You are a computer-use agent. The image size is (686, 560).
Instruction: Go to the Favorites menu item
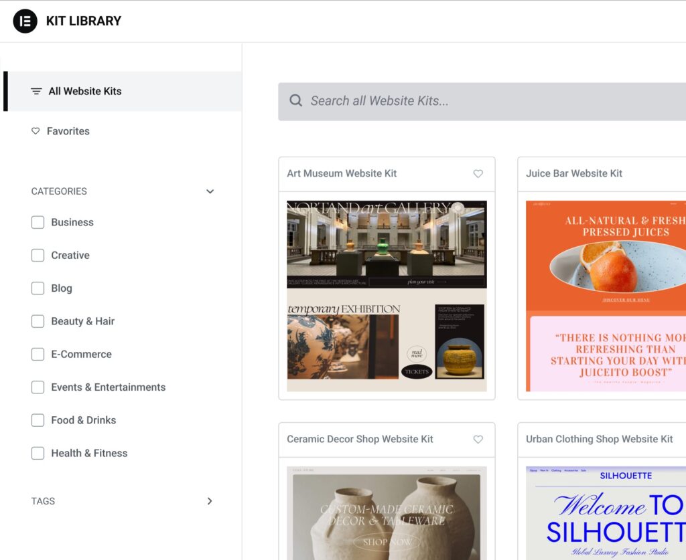point(68,131)
